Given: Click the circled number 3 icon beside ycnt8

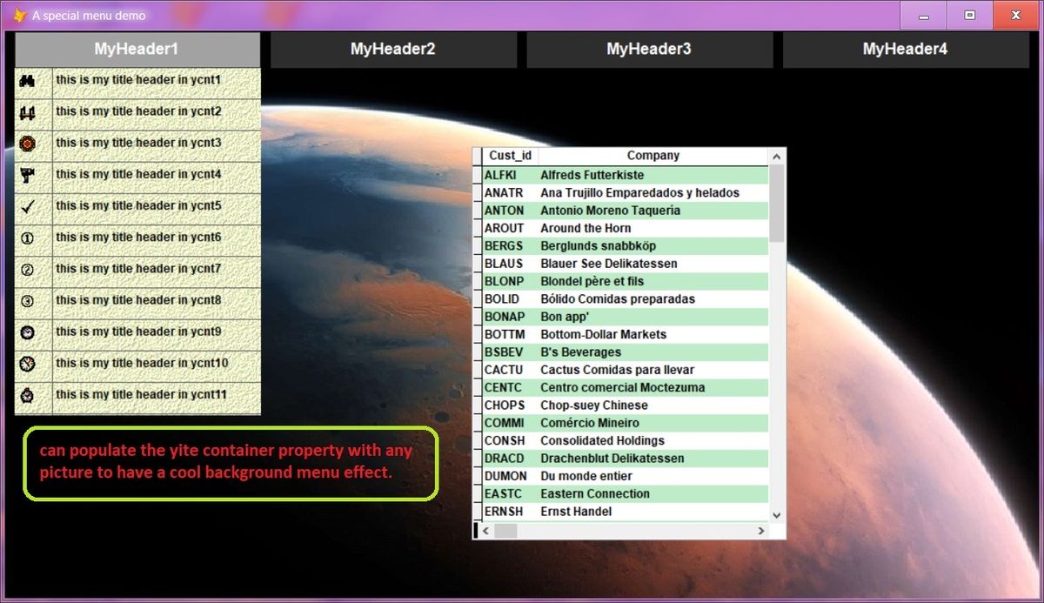Looking at the screenshot, I should (x=28, y=300).
